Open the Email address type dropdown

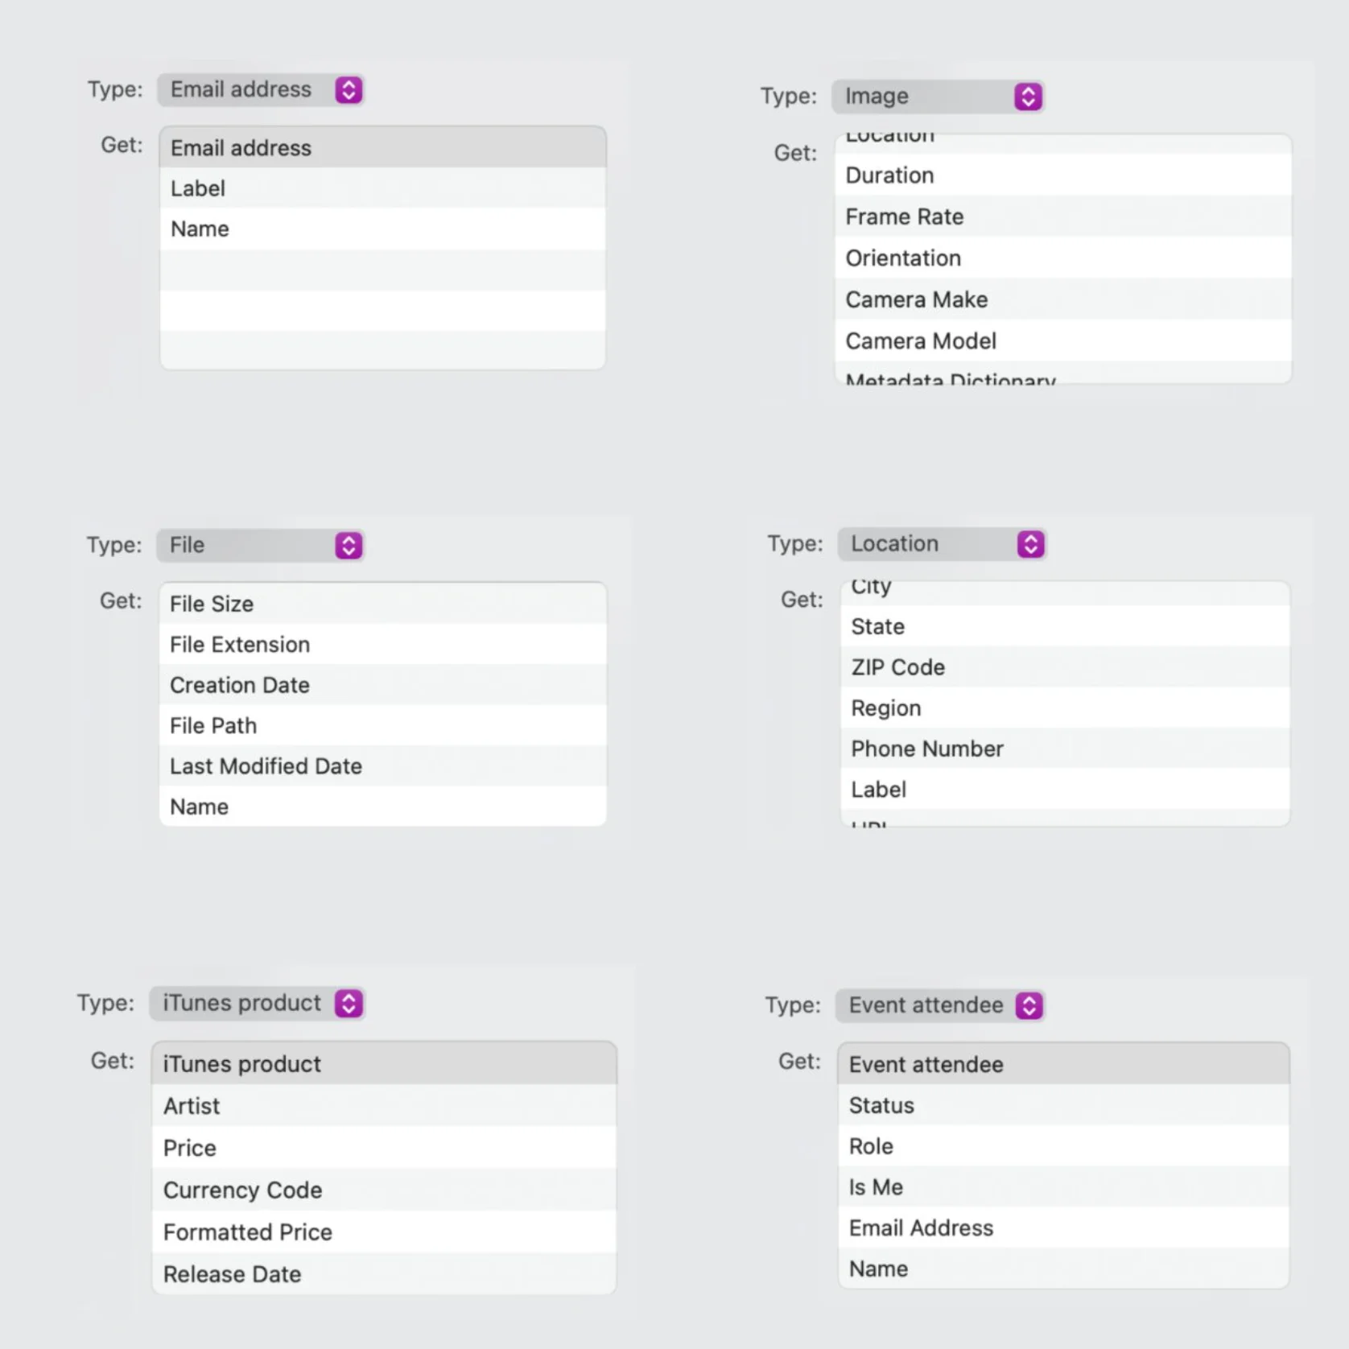[261, 89]
